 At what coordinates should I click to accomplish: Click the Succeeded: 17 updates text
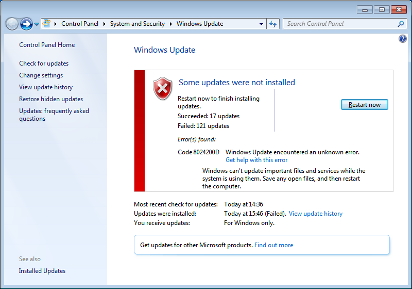click(x=209, y=116)
